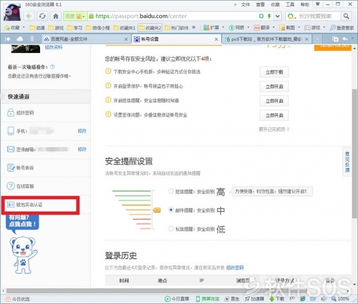Open the address bar history dropdown

[277, 16]
